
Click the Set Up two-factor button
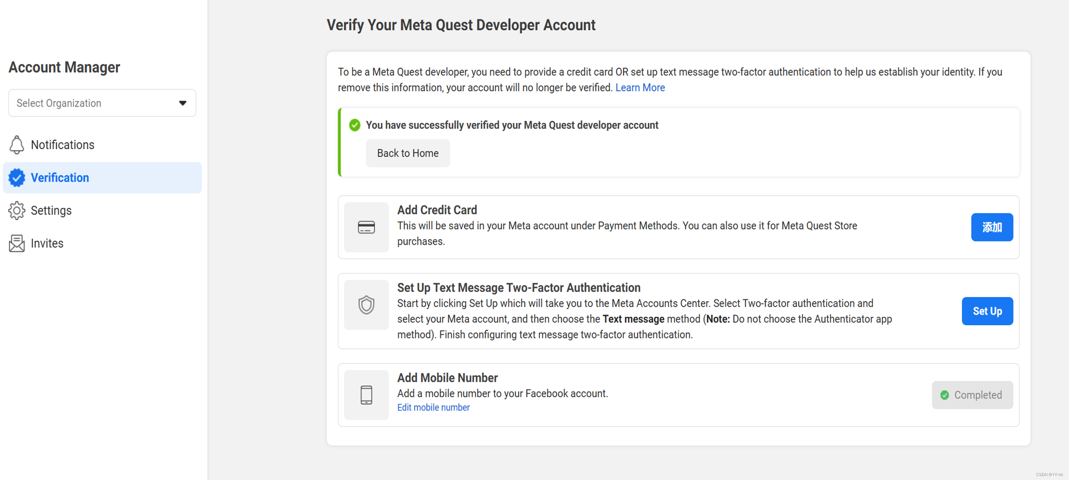coord(987,311)
